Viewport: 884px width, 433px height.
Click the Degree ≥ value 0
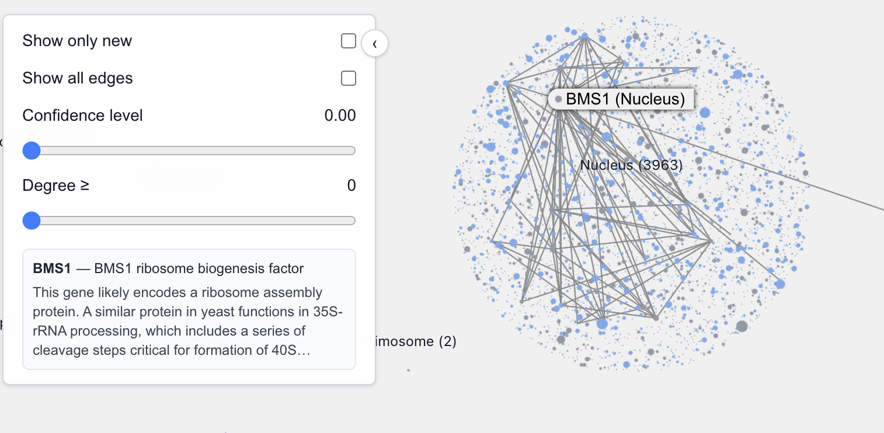(351, 185)
